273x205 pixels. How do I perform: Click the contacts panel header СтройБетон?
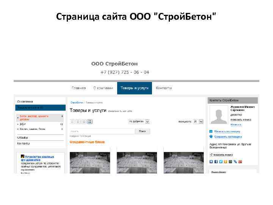pos(232,100)
